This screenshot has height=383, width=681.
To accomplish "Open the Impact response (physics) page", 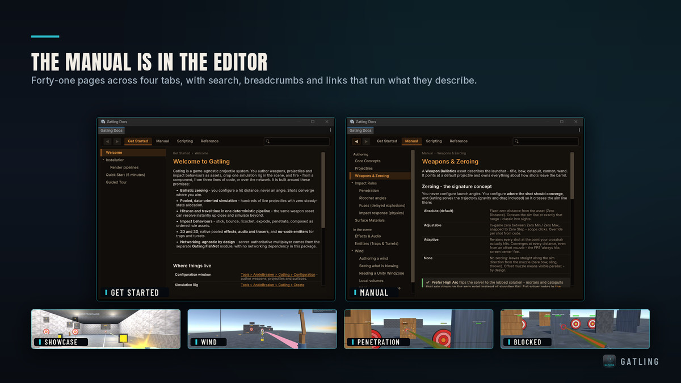I will 381,213.
